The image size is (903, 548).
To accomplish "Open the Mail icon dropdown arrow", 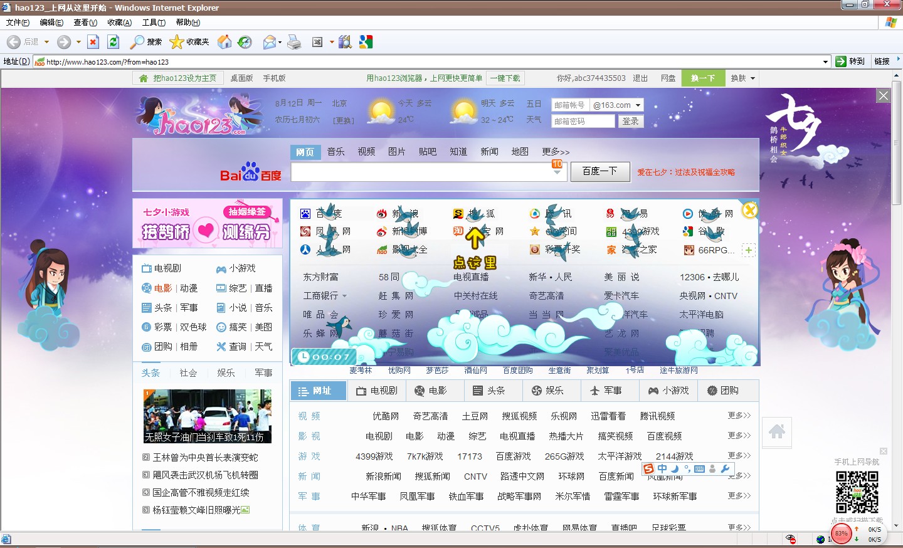I will (x=280, y=42).
